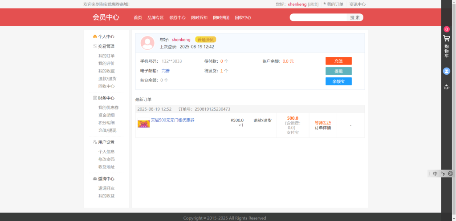Image resolution: width=456 pixels, height=221 pixels.
Task: Open the 天猫500元 coupon product thumbnail
Action: [143, 124]
